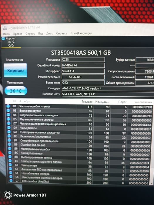
Task: Open the Диск menu
Action: (x=50, y=34)
